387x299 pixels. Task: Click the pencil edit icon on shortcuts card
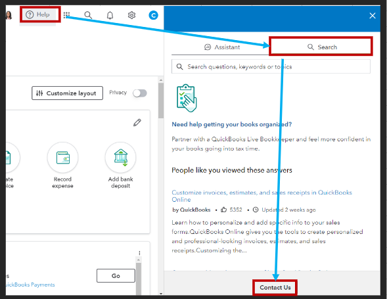[x=137, y=122]
